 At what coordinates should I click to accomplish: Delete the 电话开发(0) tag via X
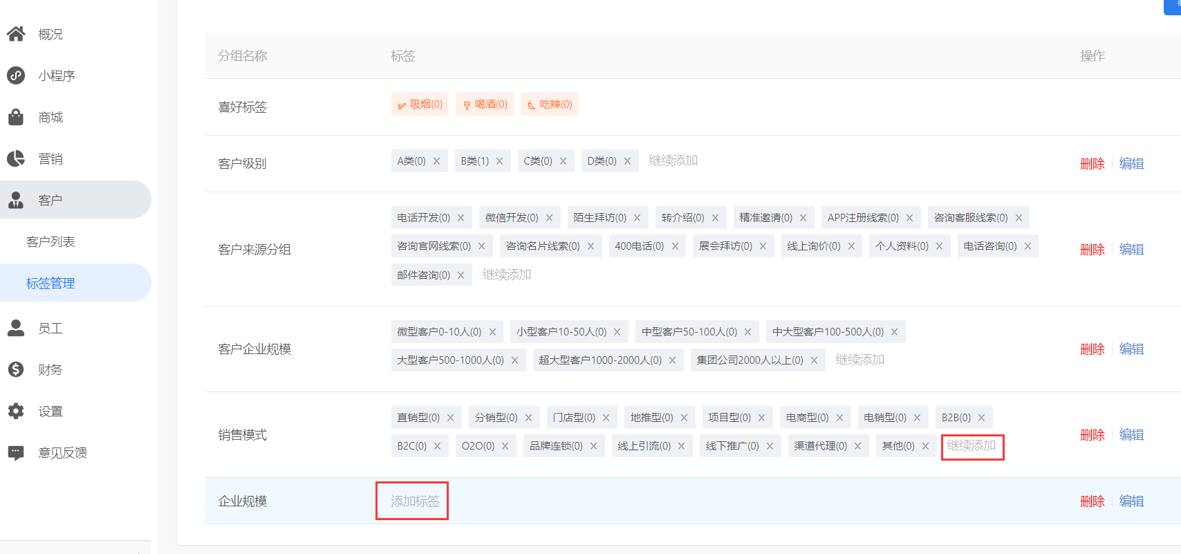(x=461, y=218)
